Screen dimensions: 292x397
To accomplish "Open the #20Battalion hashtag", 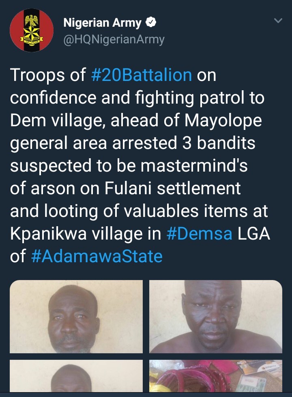I will coord(142,75).
